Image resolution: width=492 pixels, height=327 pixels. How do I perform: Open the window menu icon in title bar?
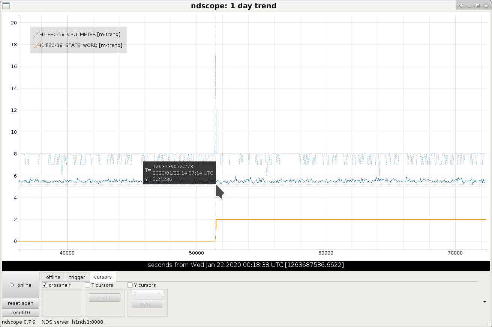pos(6,6)
